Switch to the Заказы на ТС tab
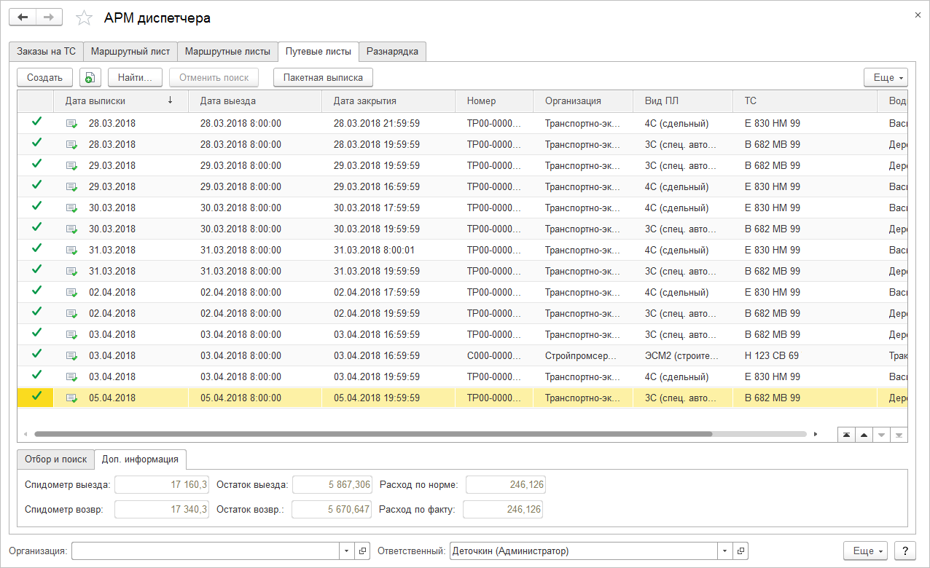The width and height of the screenshot is (930, 568). [x=46, y=52]
